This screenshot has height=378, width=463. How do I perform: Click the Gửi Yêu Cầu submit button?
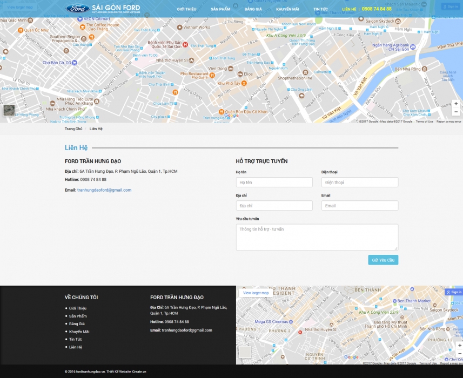383,260
